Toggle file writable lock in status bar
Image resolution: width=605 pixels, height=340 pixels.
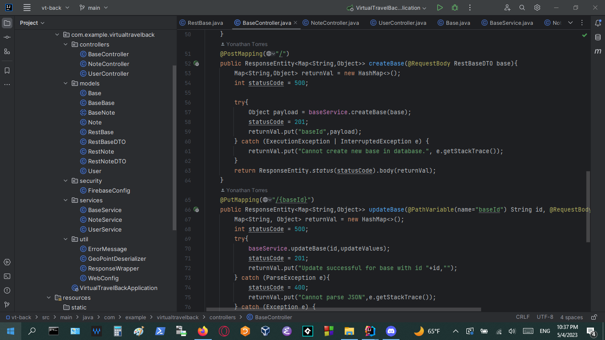tap(593, 317)
